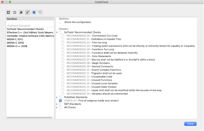This screenshot has height=131, width=204.
Task: Enable RECOMMENDED_00 Commented Out Code check
Action: tap(63, 36)
